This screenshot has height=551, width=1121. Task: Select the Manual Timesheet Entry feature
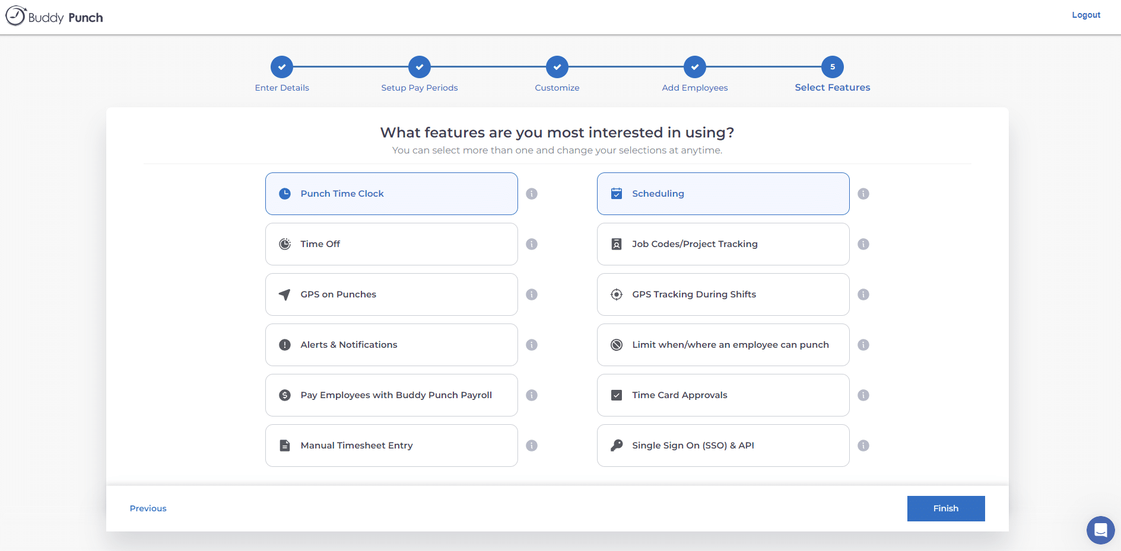pos(392,446)
